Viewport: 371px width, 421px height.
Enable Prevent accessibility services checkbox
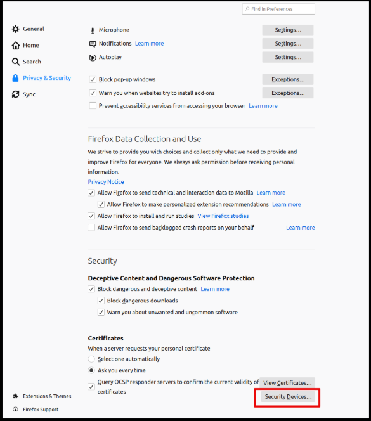pos(93,105)
